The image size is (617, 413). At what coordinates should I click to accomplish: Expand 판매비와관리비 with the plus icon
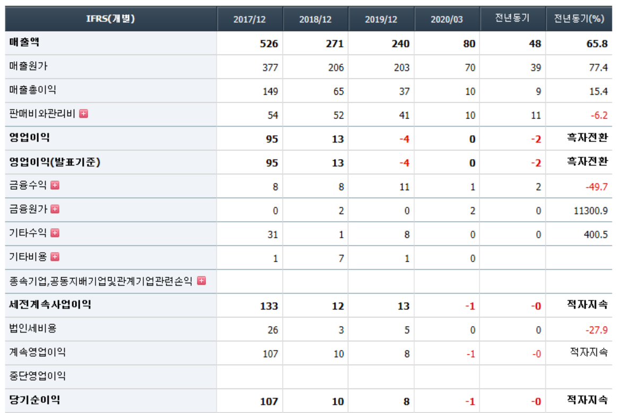[x=83, y=113]
